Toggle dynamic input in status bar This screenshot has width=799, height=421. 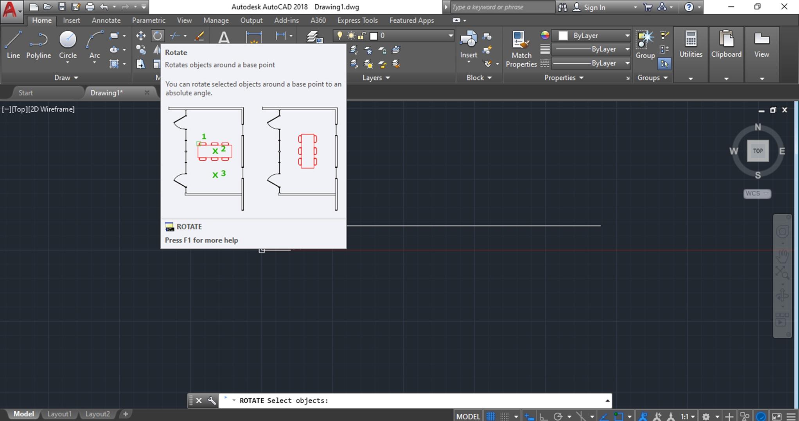click(529, 416)
